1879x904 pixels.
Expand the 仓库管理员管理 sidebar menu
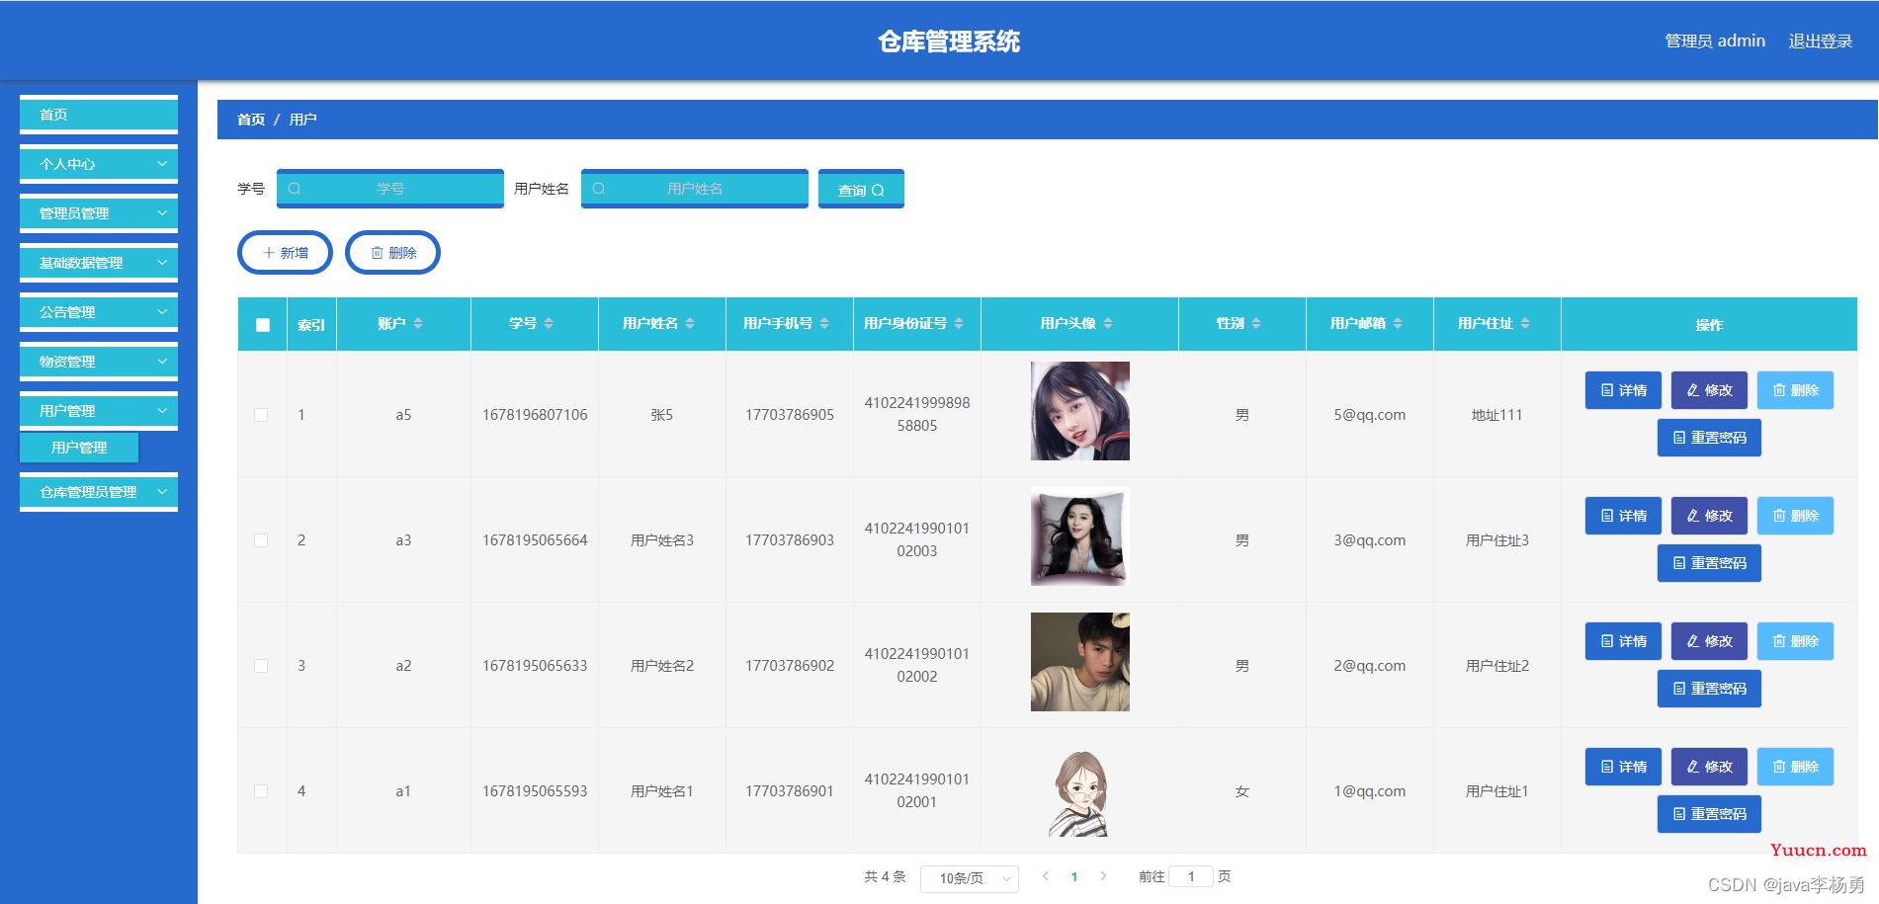tap(99, 492)
